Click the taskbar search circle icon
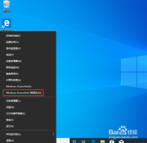Viewport: 147px width, 143px height. coord(74,142)
